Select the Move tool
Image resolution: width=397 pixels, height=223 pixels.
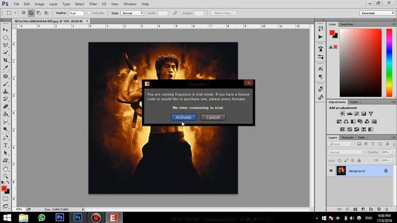pyautogui.click(x=6, y=30)
